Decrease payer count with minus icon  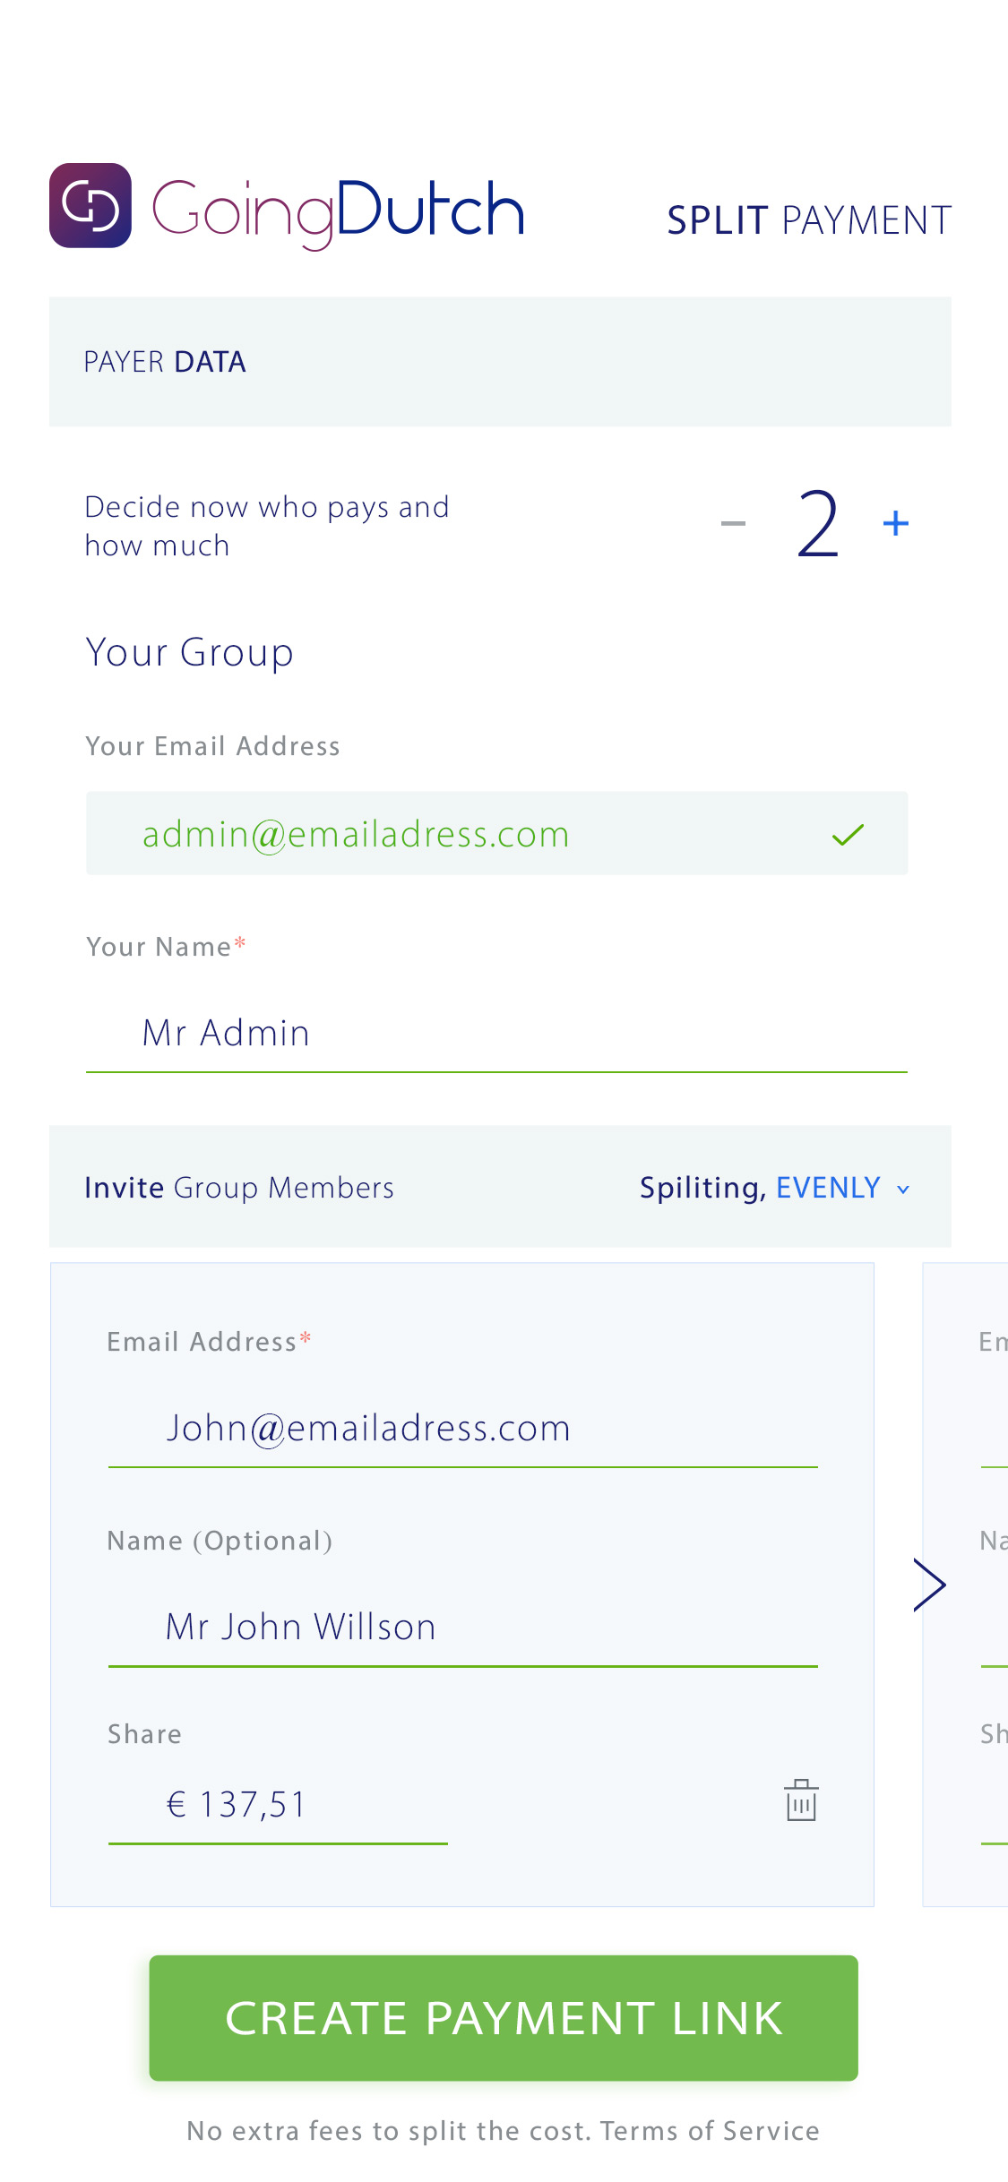(x=733, y=524)
